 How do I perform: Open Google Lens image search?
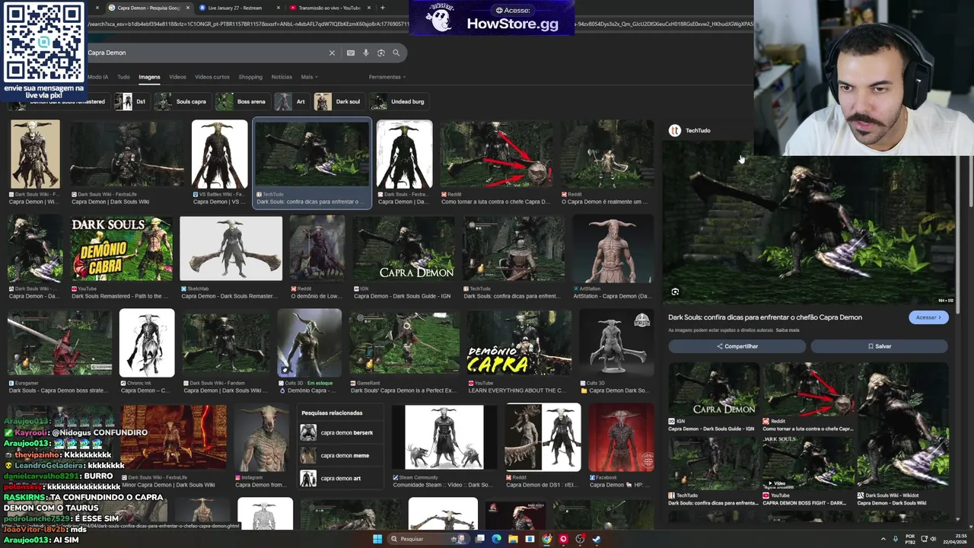[x=381, y=53]
